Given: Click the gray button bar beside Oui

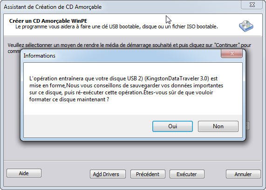Looking at the screenshot, I should tap(88, 126).
